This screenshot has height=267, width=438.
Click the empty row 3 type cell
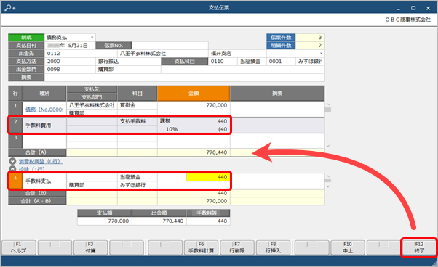point(44,141)
